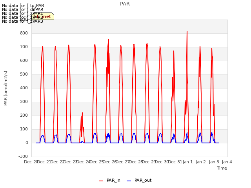
Task: Click the -100 y-axis tick label
Action: (23, 156)
